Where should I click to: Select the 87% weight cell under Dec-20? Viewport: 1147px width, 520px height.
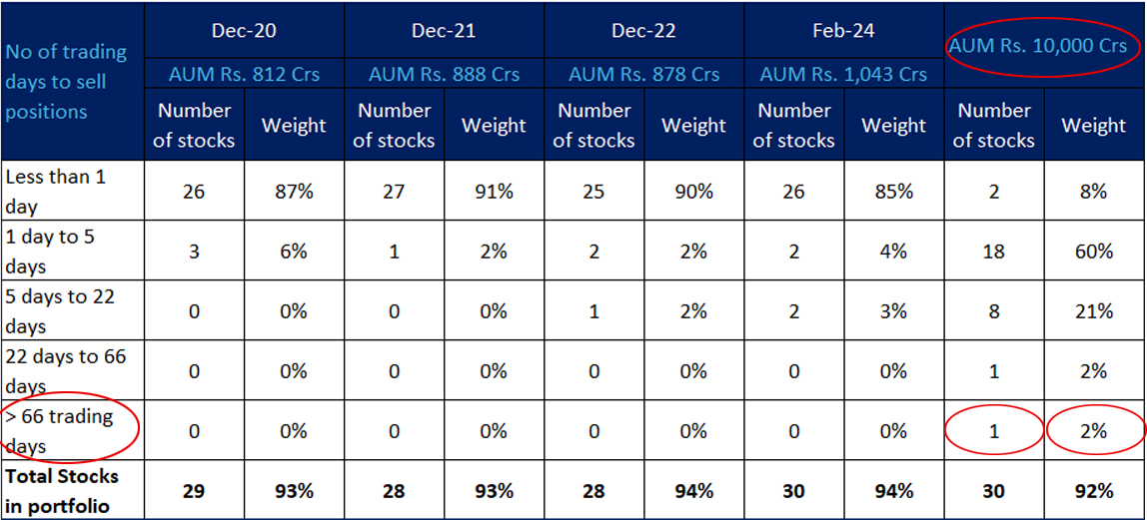[294, 191]
